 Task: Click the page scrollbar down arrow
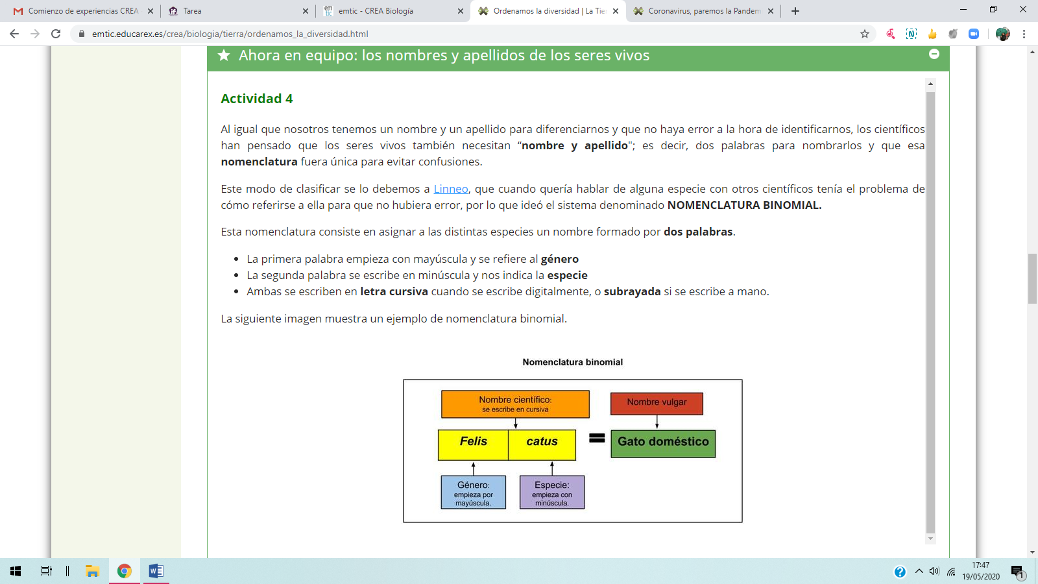click(1032, 552)
